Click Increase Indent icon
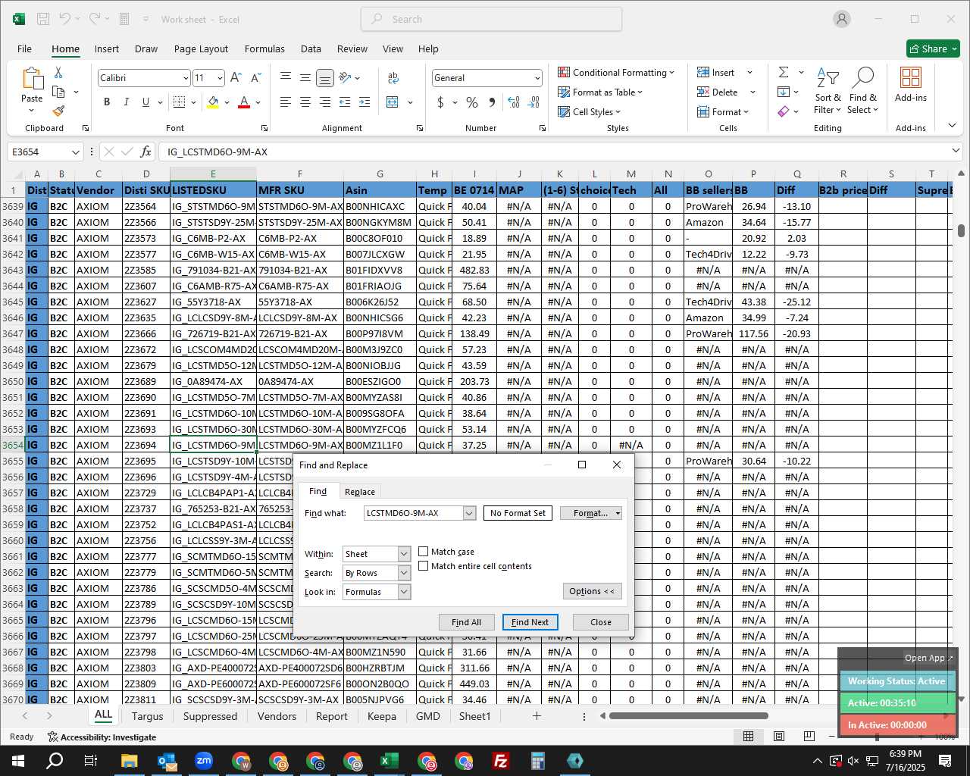The height and width of the screenshot is (776, 970). point(364,102)
